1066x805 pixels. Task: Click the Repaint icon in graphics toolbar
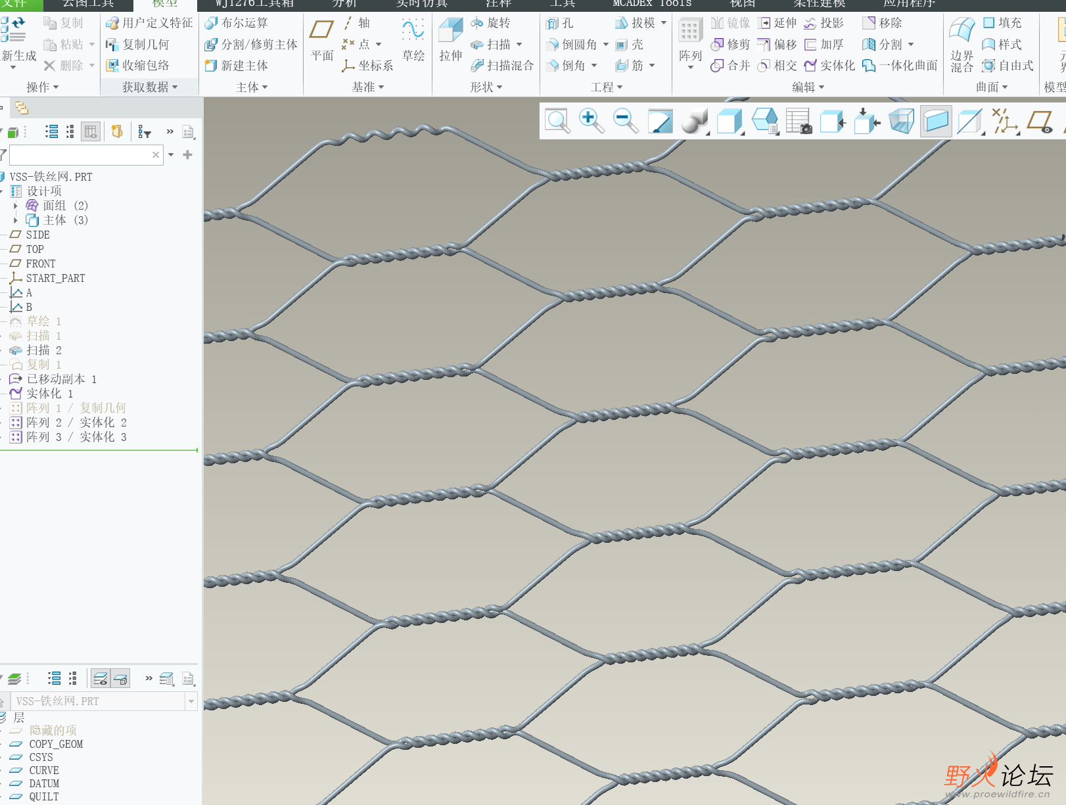[x=660, y=122]
